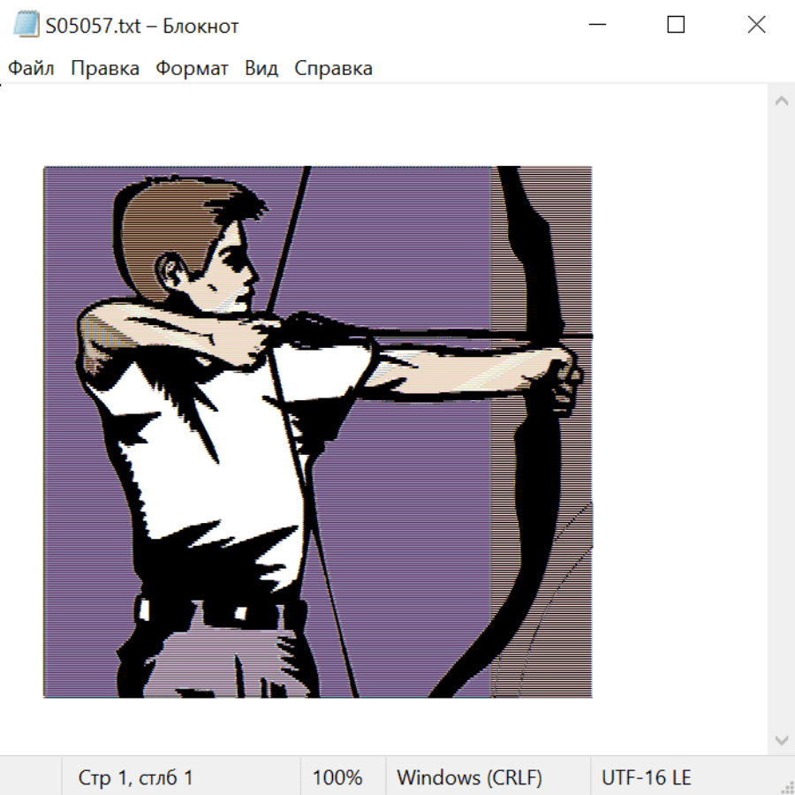Click the S05057.txt window title text
The width and height of the screenshot is (795, 795).
[142, 26]
